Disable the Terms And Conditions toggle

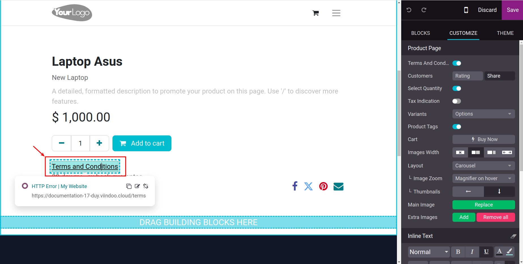[x=456, y=63]
